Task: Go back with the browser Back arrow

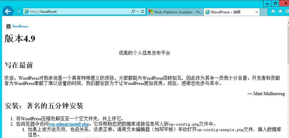Action: click(x=8, y=11)
